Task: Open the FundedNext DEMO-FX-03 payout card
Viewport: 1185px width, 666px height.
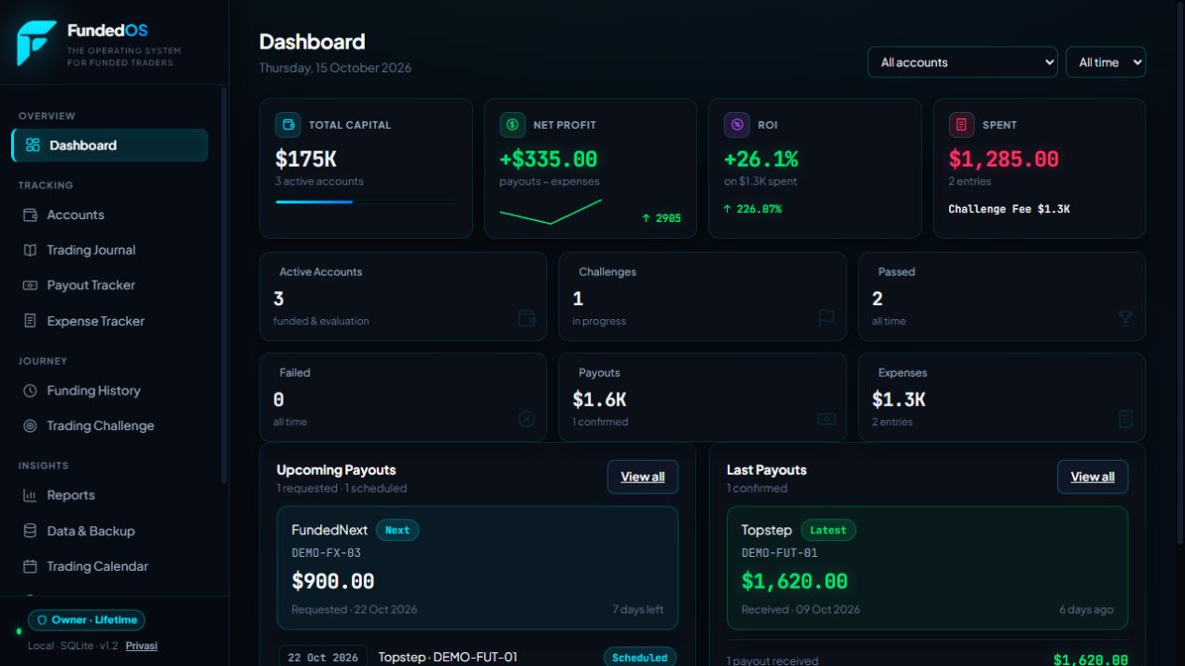Action: click(x=478, y=568)
